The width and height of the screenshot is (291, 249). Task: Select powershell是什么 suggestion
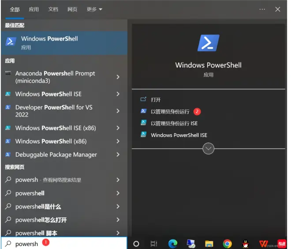click(x=64, y=207)
